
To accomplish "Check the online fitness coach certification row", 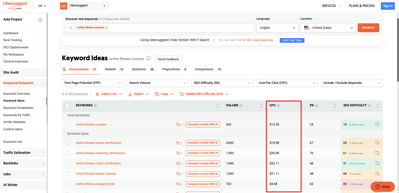I will pyautogui.click(x=67, y=164).
